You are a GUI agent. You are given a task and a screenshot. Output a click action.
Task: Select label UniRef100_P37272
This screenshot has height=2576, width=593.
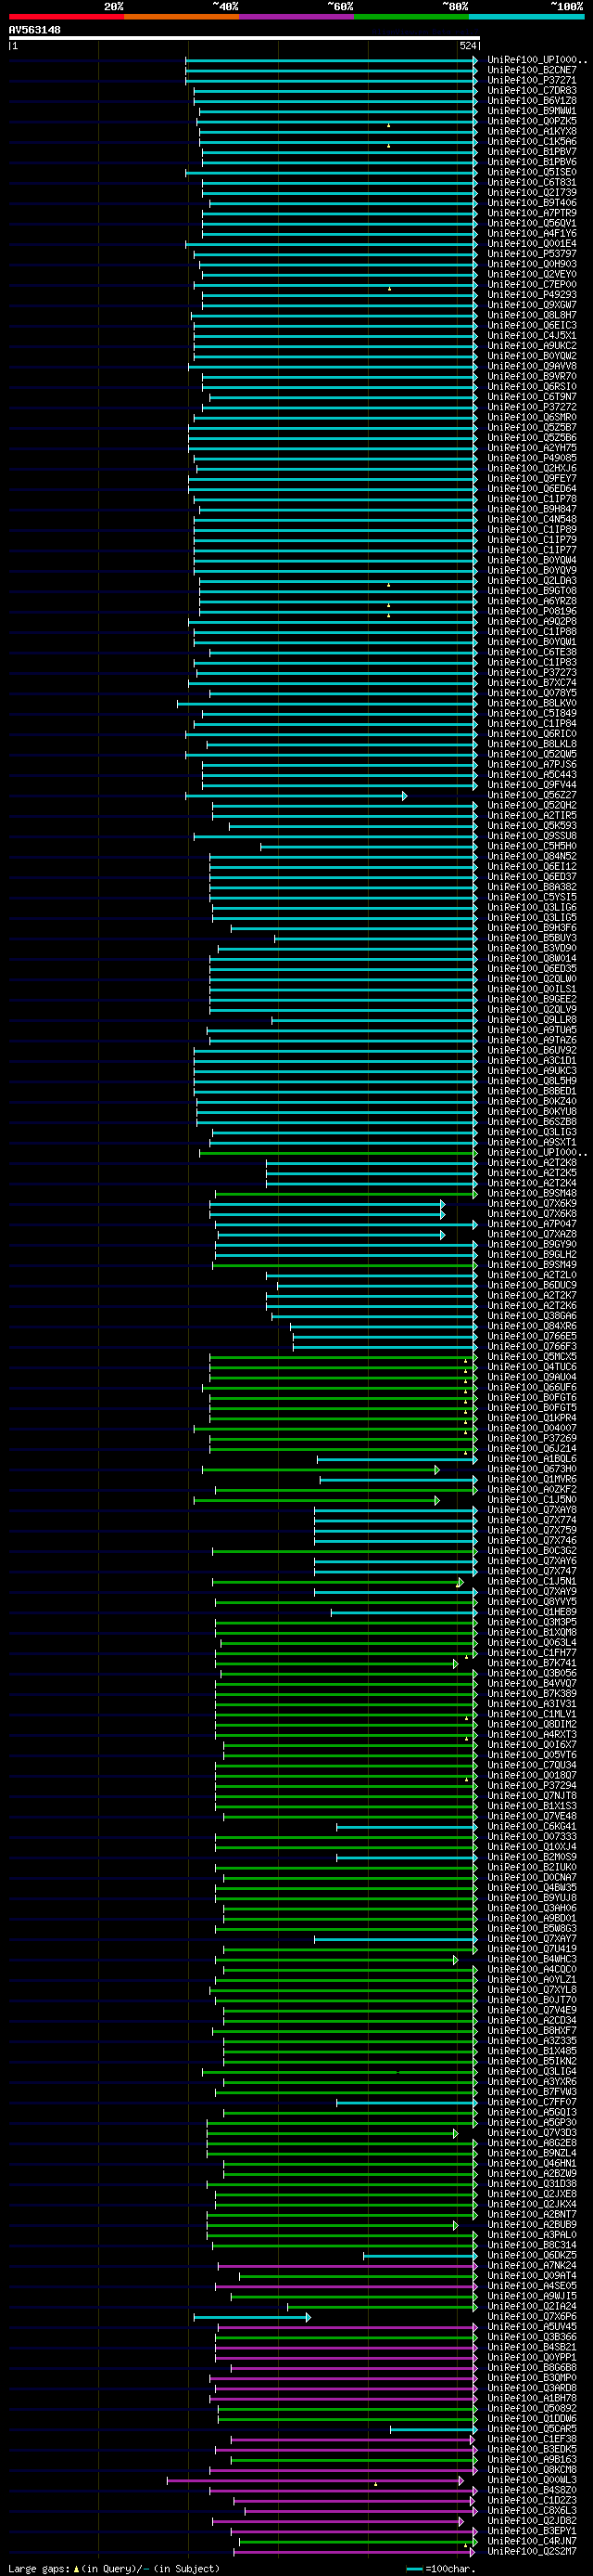click(x=531, y=407)
